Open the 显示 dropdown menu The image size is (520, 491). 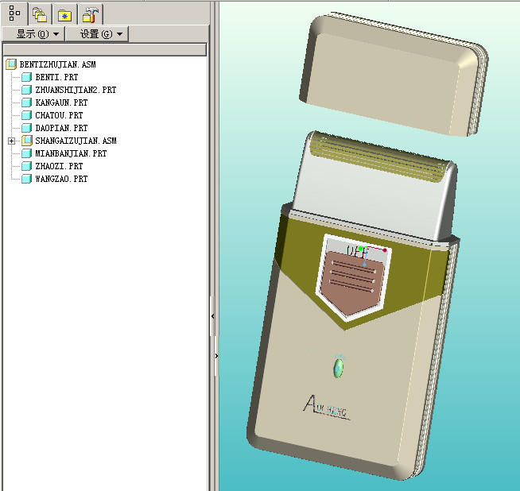(33, 34)
